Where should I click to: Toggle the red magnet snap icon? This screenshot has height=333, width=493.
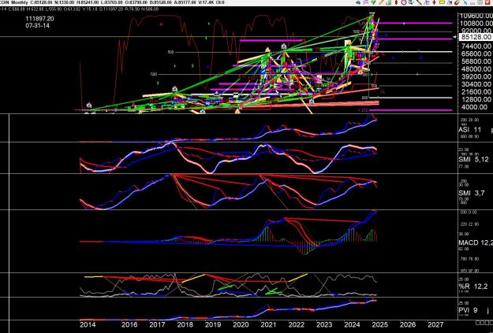458,3
